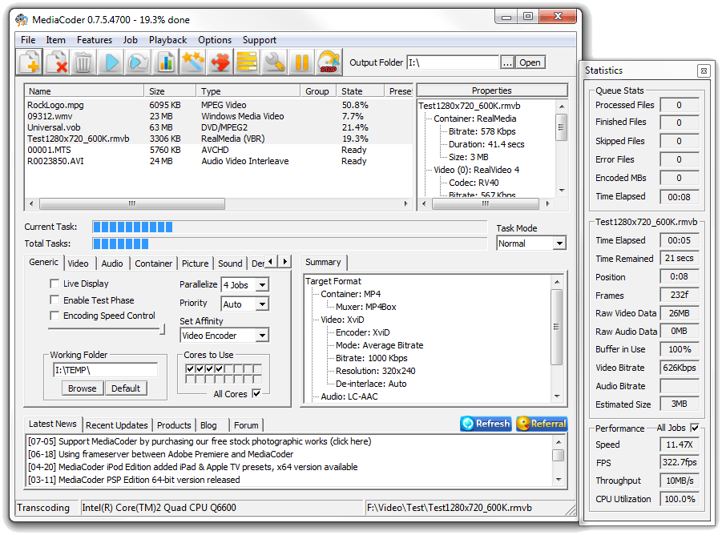Pause transcoding with the orange pause icon

coord(302,62)
